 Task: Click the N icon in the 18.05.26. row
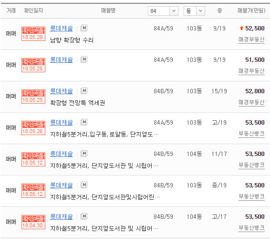pos(84,122)
